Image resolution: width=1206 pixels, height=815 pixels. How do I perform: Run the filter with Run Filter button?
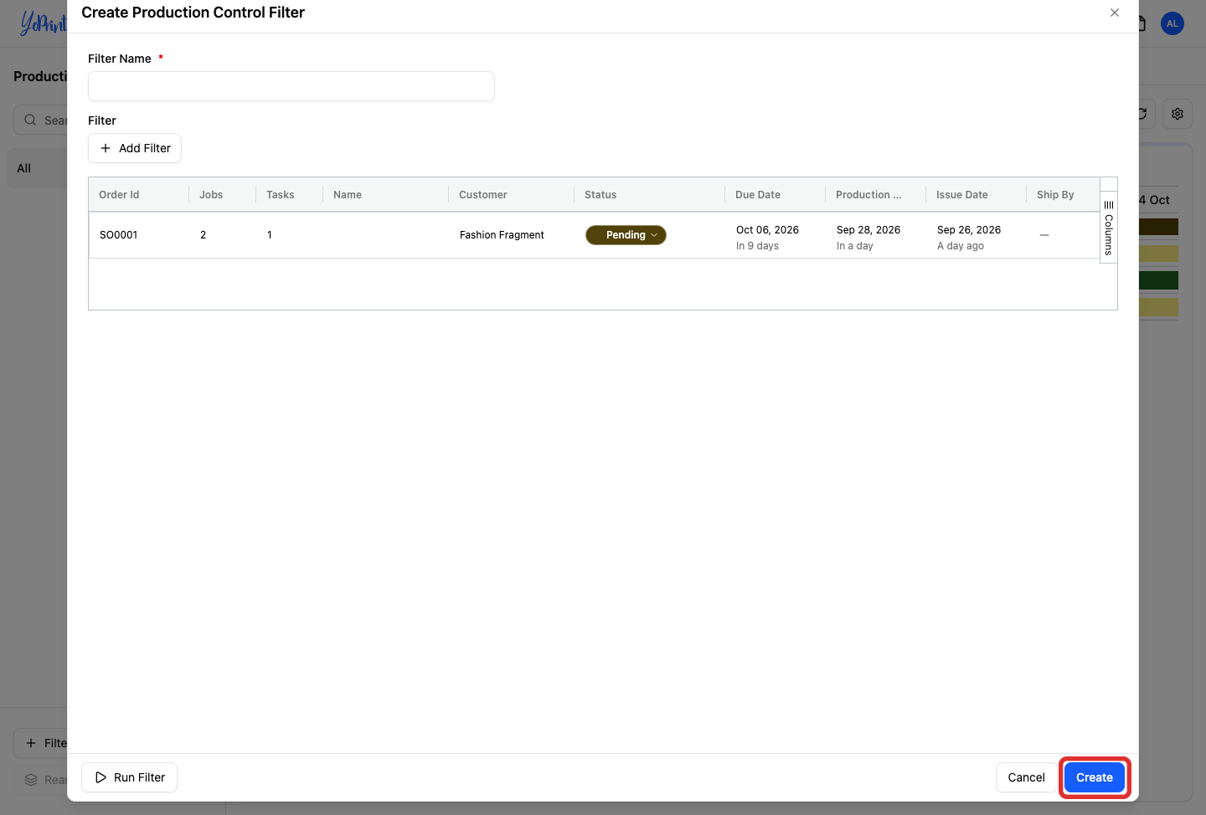pyautogui.click(x=130, y=777)
